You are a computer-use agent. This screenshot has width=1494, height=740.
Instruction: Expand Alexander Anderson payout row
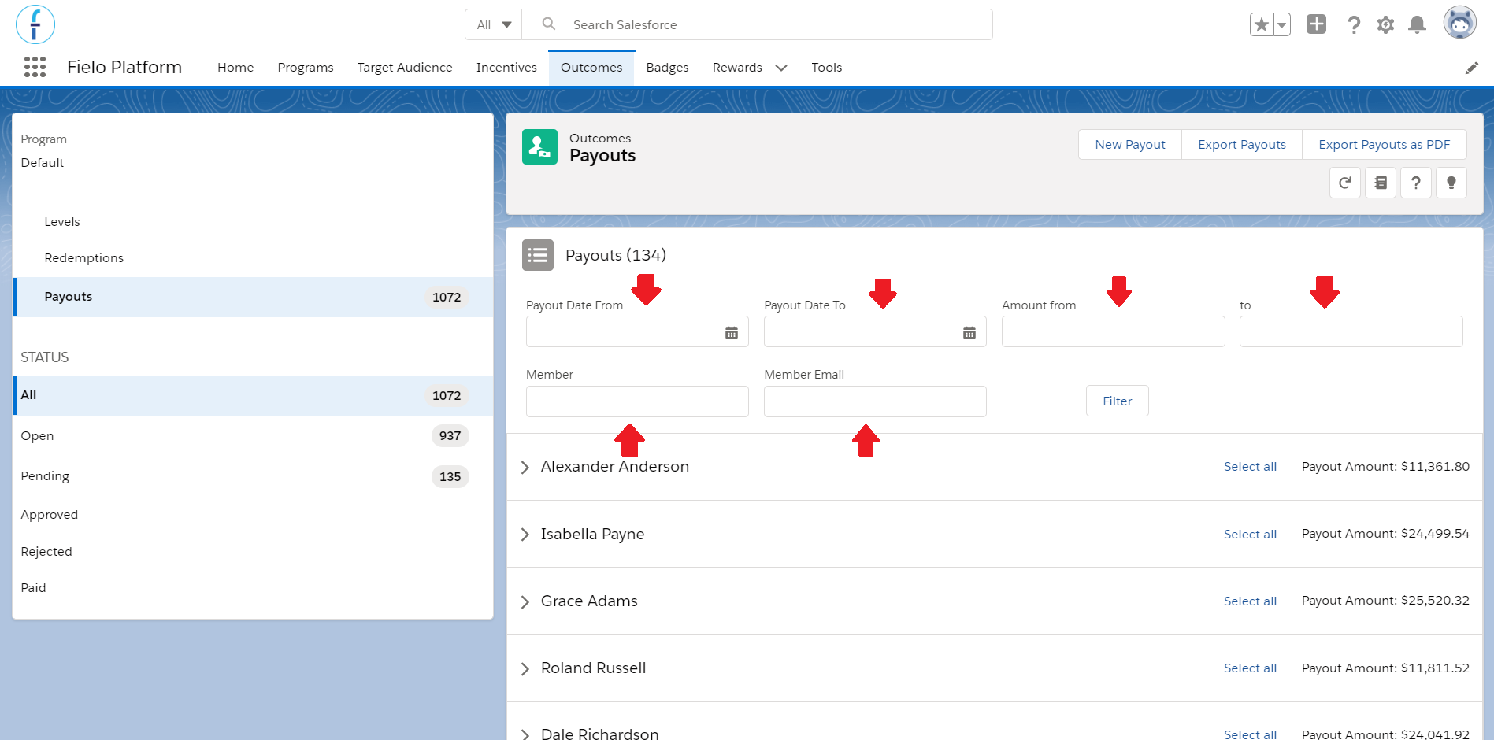click(525, 468)
